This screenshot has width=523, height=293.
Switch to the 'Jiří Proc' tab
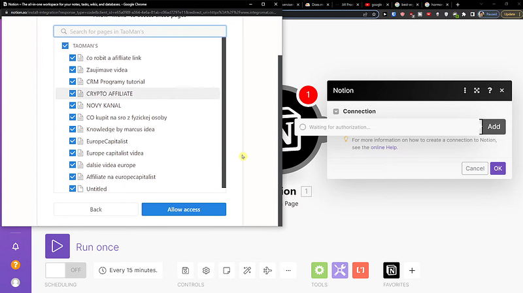click(x=347, y=5)
